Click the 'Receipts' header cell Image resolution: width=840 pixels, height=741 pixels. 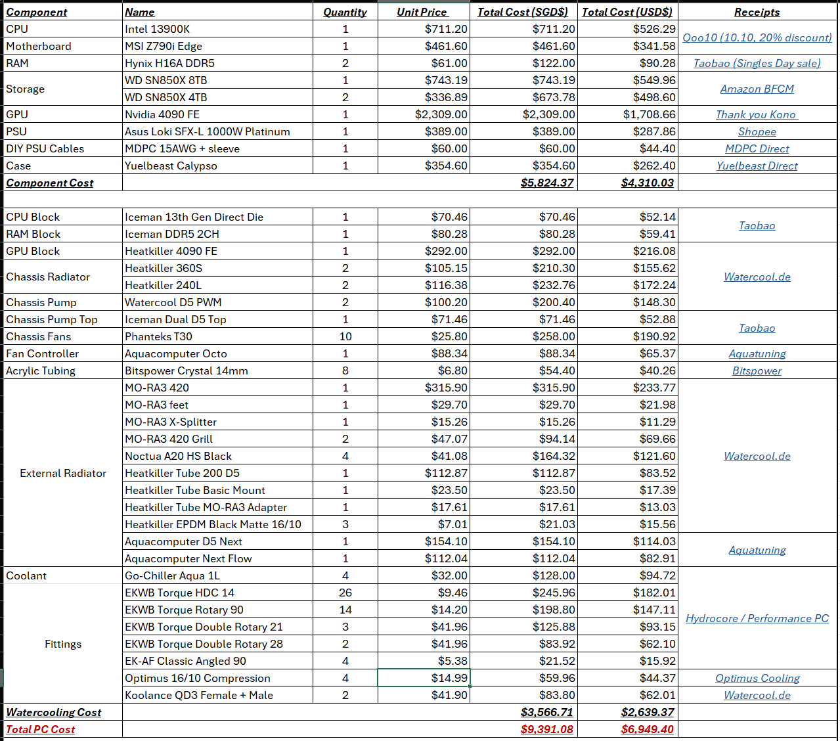click(757, 12)
